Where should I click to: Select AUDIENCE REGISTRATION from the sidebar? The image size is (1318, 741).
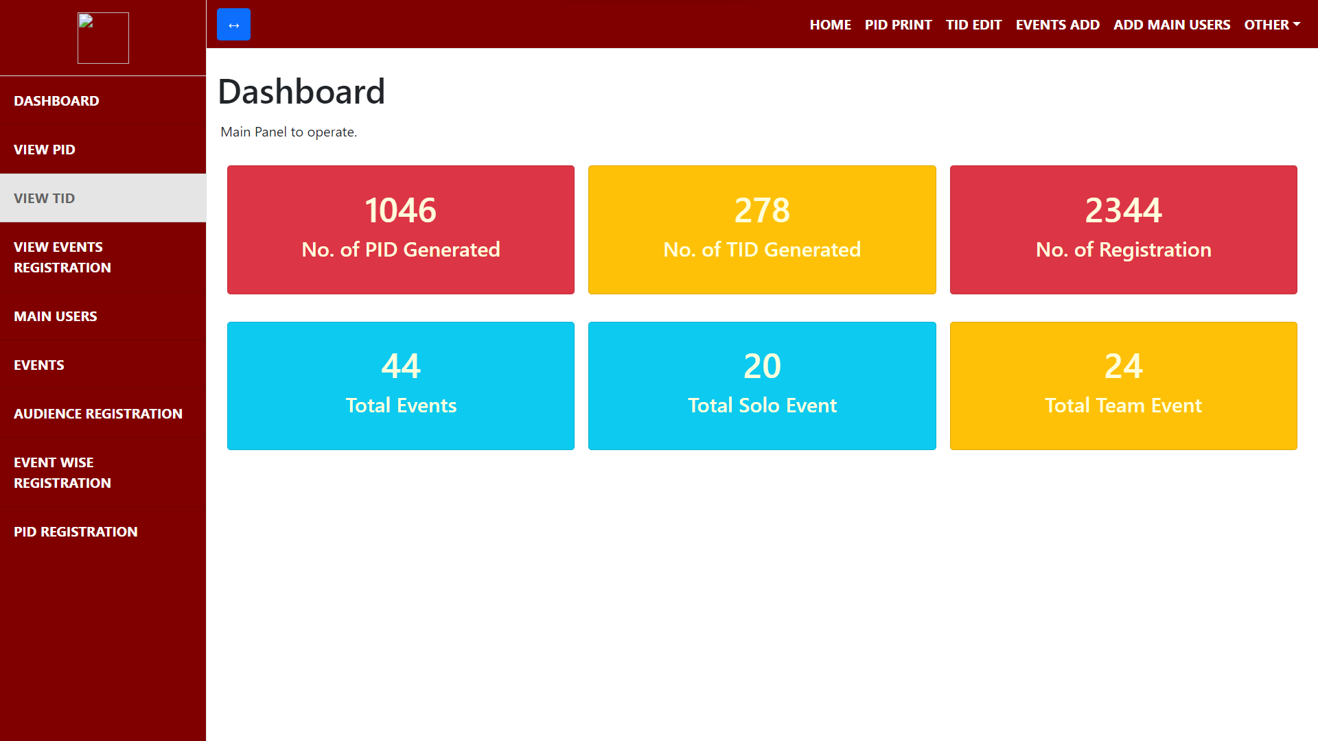pos(97,414)
